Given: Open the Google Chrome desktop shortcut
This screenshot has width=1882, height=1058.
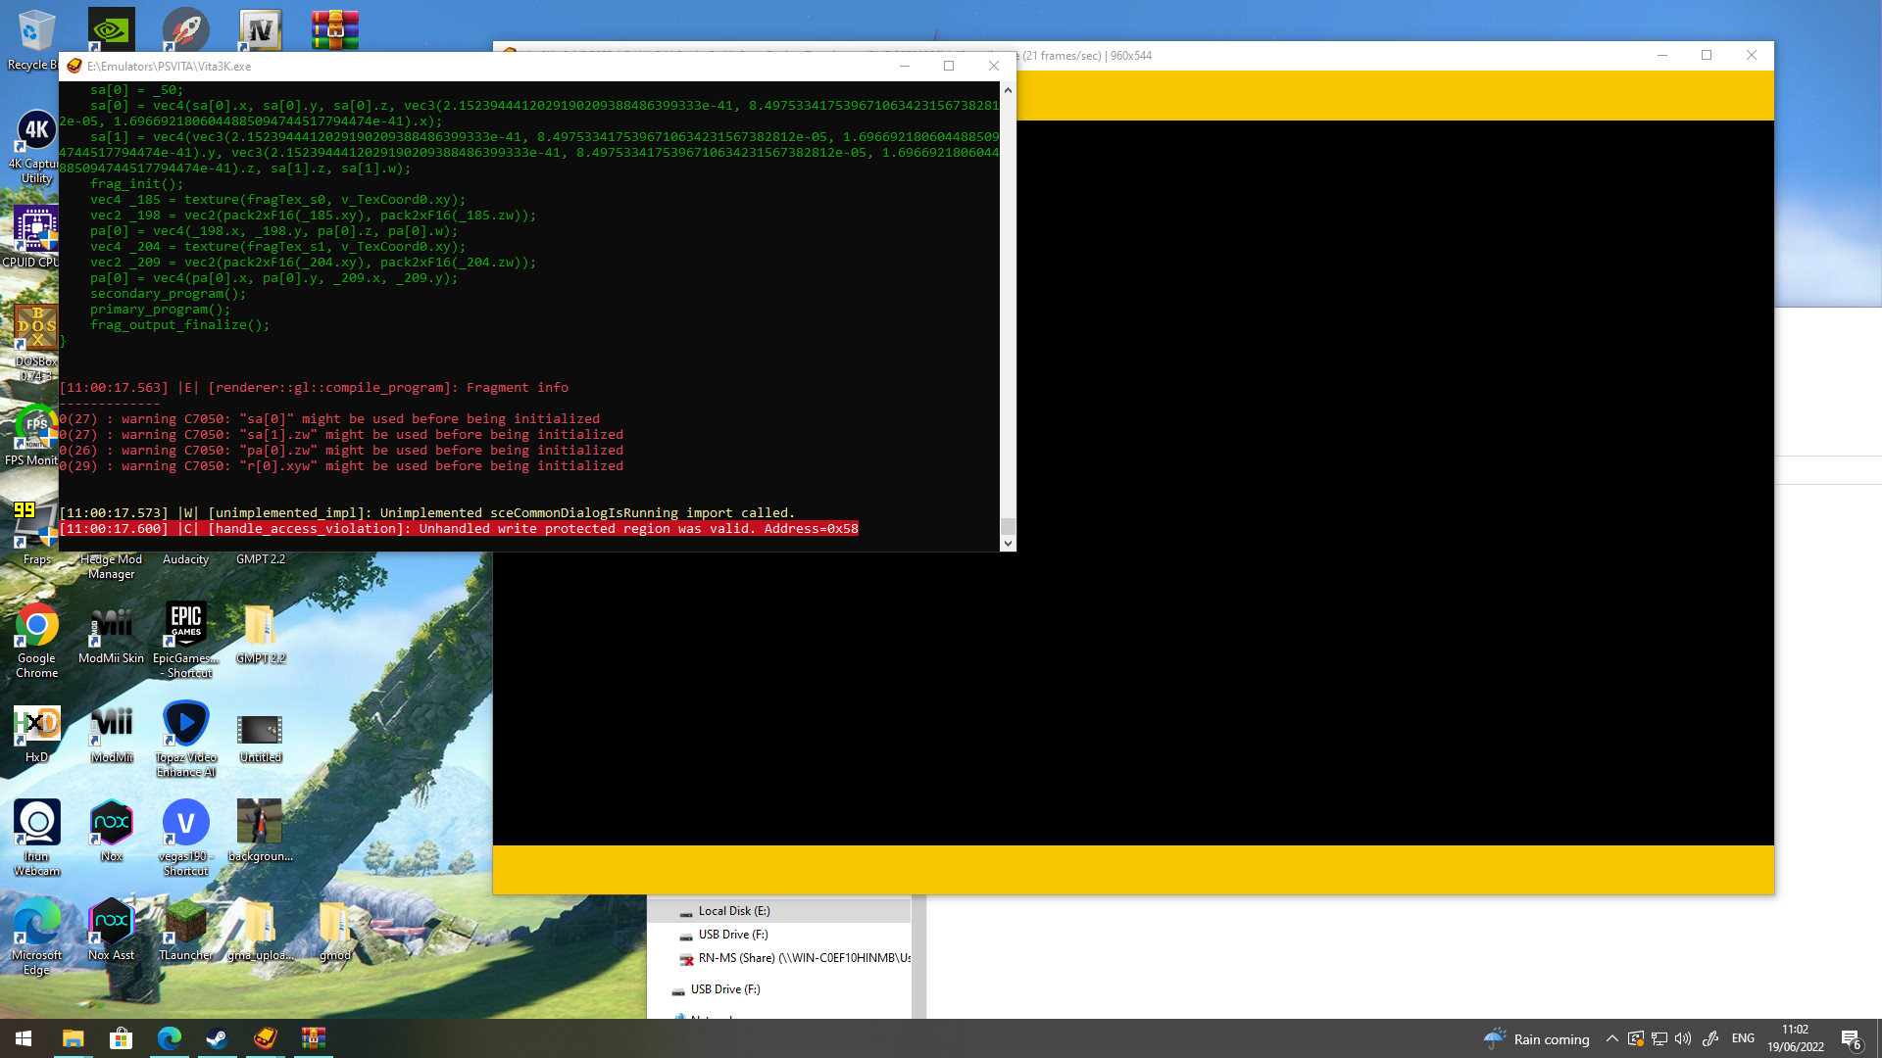Looking at the screenshot, I should 36,627.
